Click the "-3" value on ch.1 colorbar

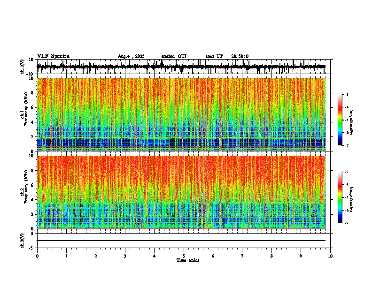coord(346,94)
